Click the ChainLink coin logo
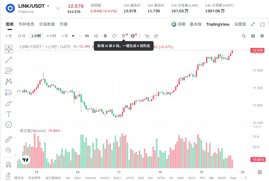 10,8
